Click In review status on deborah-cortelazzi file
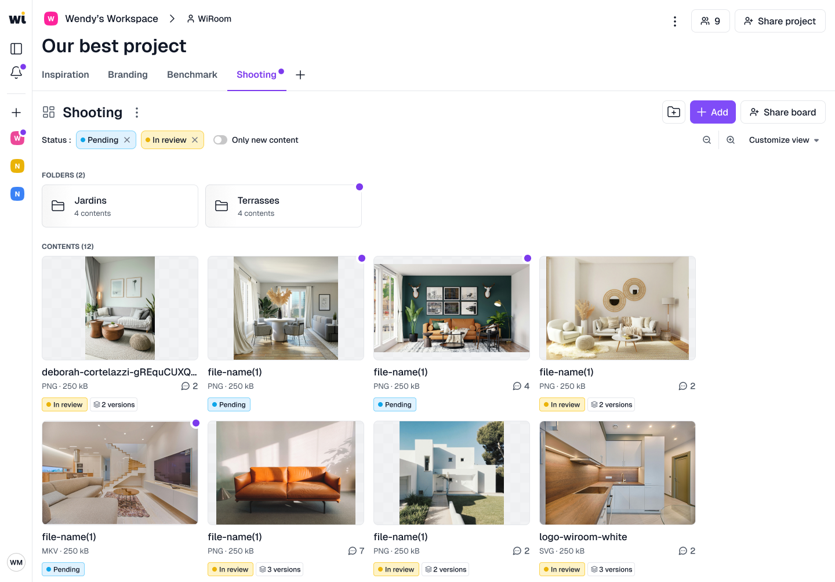 64,404
